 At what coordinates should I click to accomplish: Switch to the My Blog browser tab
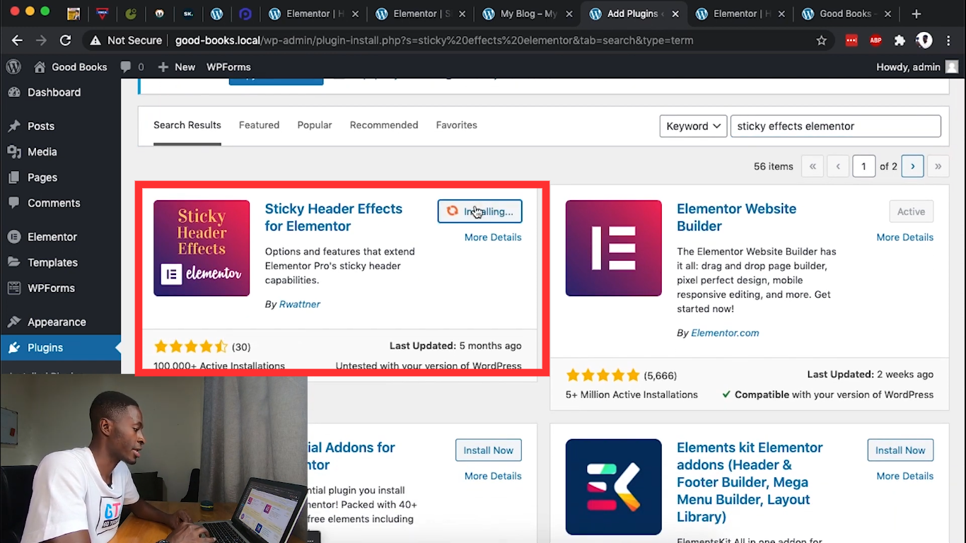pyautogui.click(x=528, y=13)
